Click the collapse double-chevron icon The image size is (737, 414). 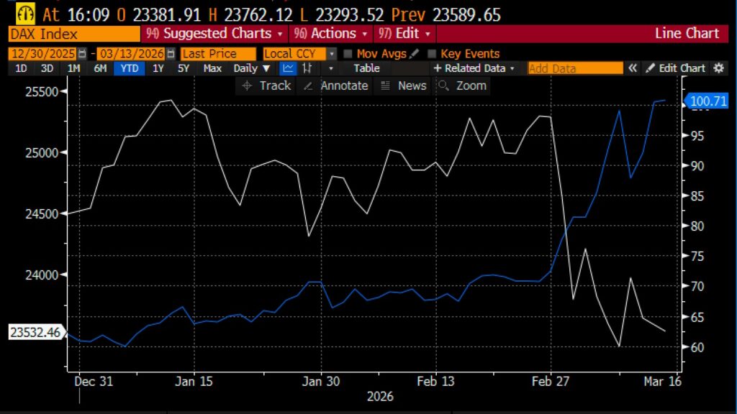(x=633, y=68)
